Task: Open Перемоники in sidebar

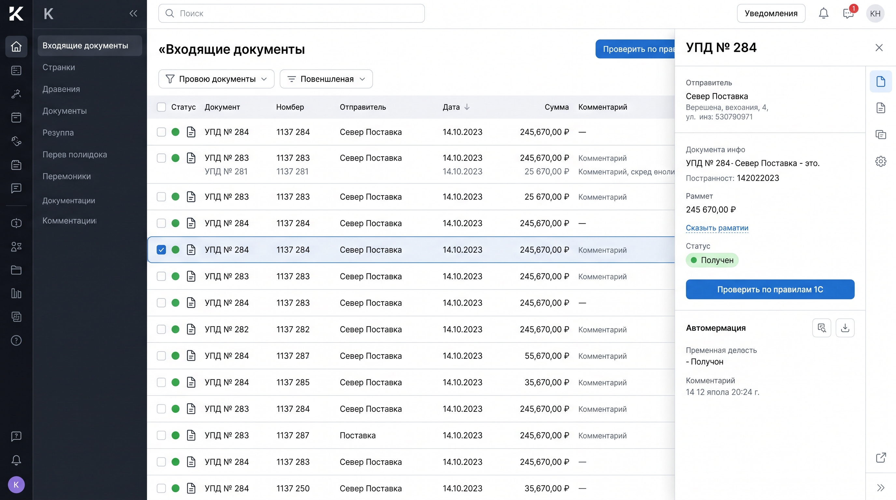Action: click(x=67, y=176)
